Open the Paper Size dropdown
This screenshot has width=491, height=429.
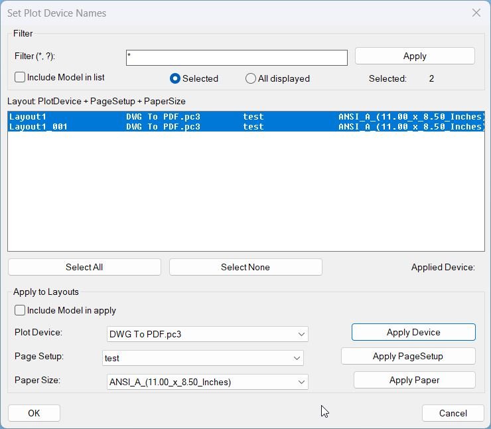tap(208, 382)
